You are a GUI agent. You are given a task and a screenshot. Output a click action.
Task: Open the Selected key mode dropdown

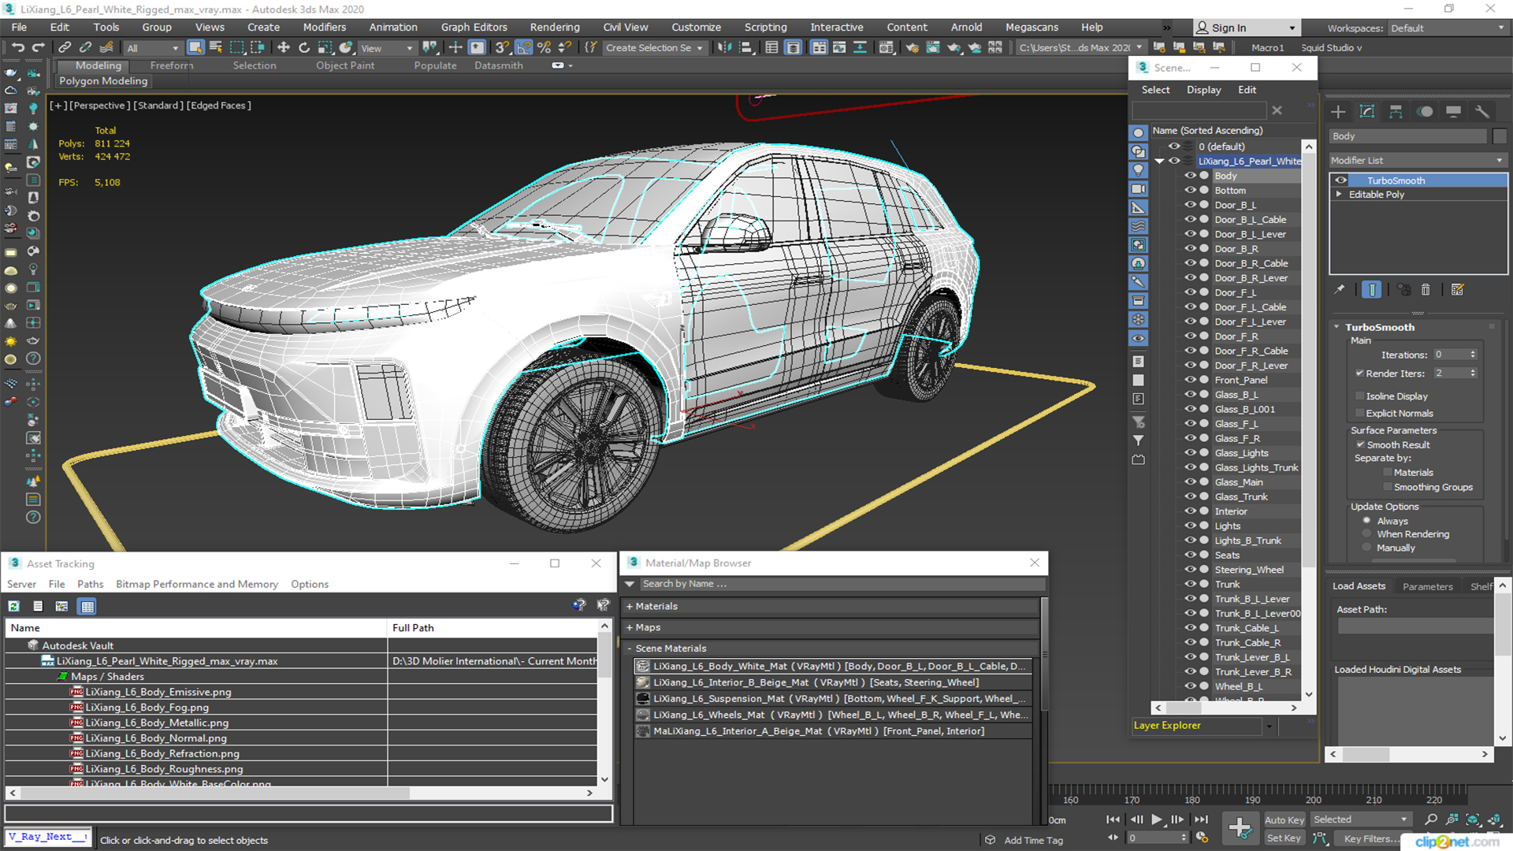coord(1360,819)
